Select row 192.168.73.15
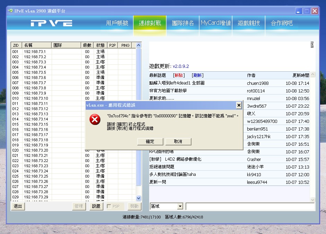The image size is (326, 234). [x=48, y=124]
